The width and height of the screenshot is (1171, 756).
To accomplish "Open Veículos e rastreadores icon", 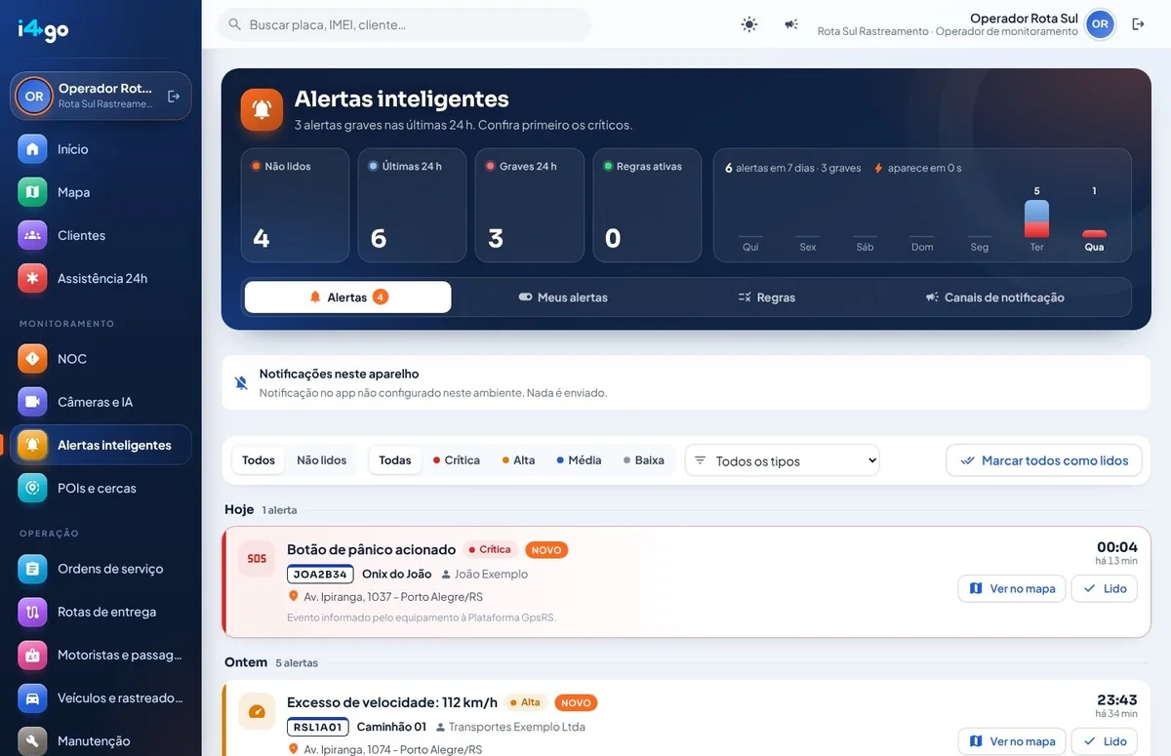I will 32,697.
